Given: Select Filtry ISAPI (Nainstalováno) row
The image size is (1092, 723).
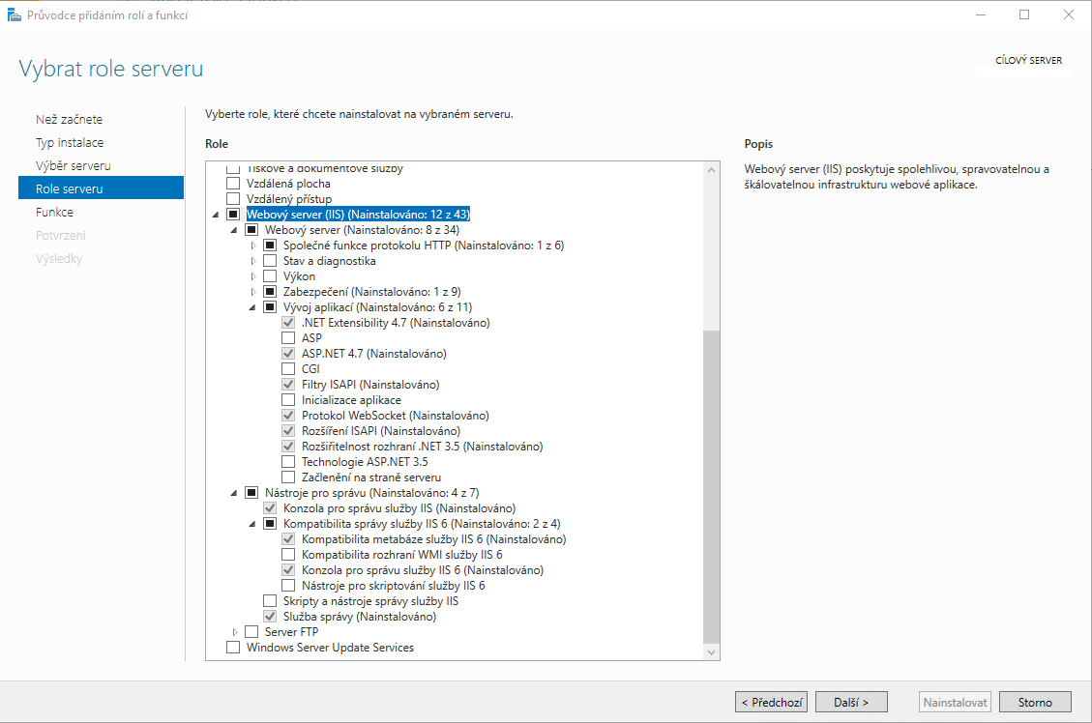Looking at the screenshot, I should coord(370,385).
